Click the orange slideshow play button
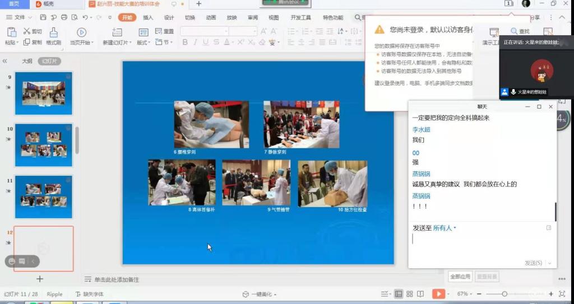The image size is (574, 304). click(438, 294)
